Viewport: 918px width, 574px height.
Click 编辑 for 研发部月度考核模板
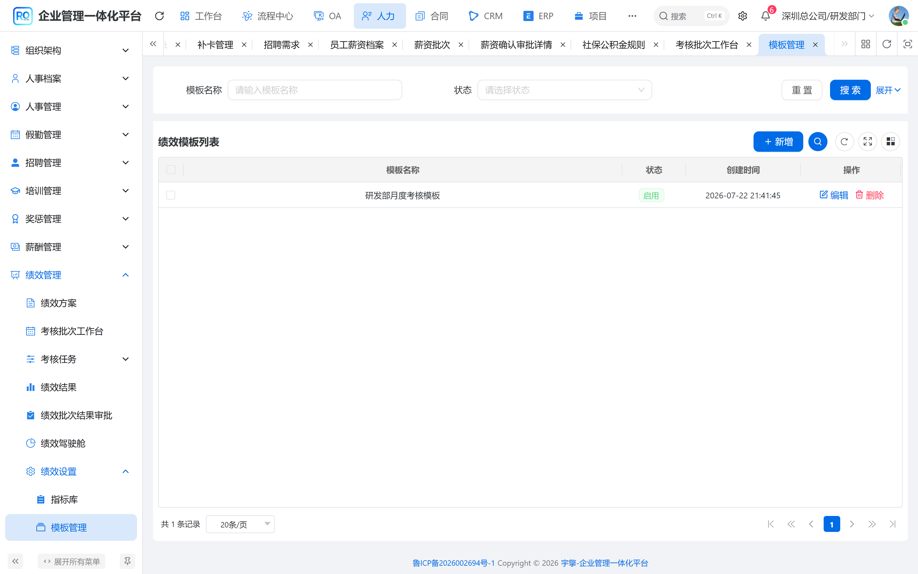tap(834, 195)
